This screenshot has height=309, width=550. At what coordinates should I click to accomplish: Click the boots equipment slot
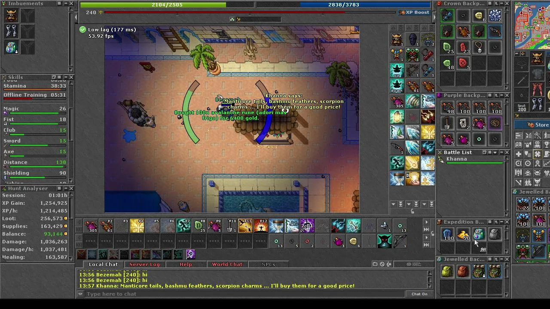click(537, 104)
